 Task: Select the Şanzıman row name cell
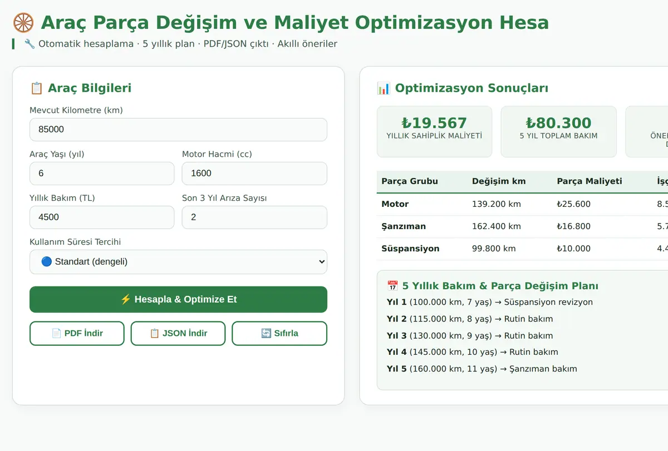point(404,226)
